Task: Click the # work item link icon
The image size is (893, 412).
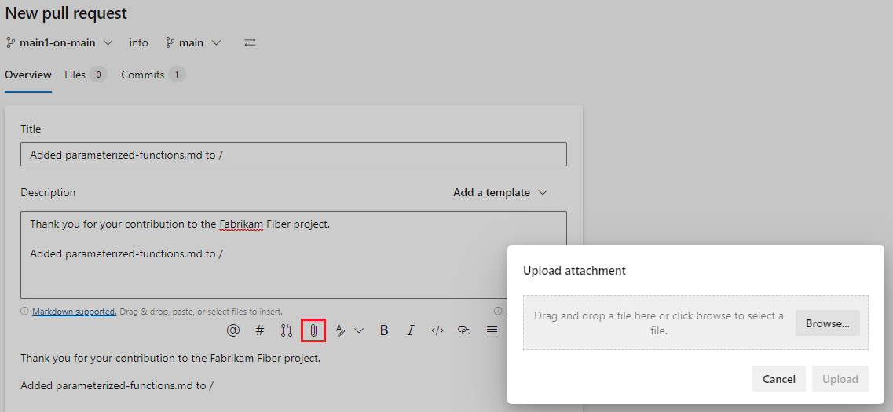Action: point(260,330)
